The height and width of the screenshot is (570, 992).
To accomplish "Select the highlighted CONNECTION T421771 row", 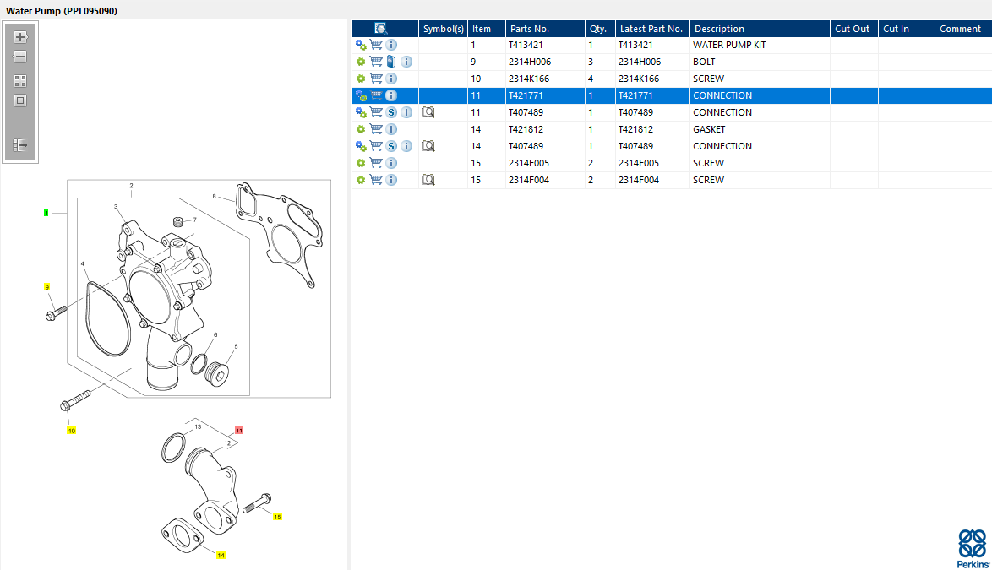I will (x=671, y=95).
